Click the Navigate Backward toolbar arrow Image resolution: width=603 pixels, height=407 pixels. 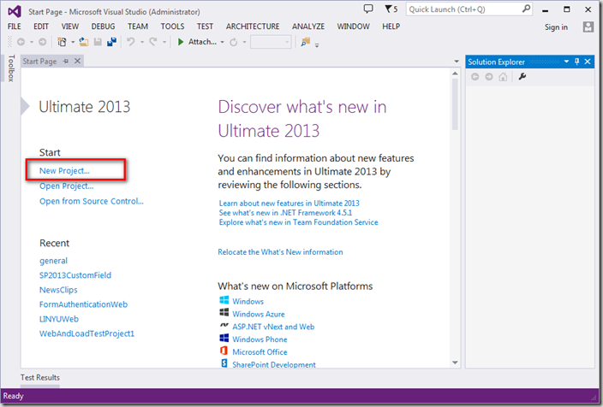coord(21,42)
